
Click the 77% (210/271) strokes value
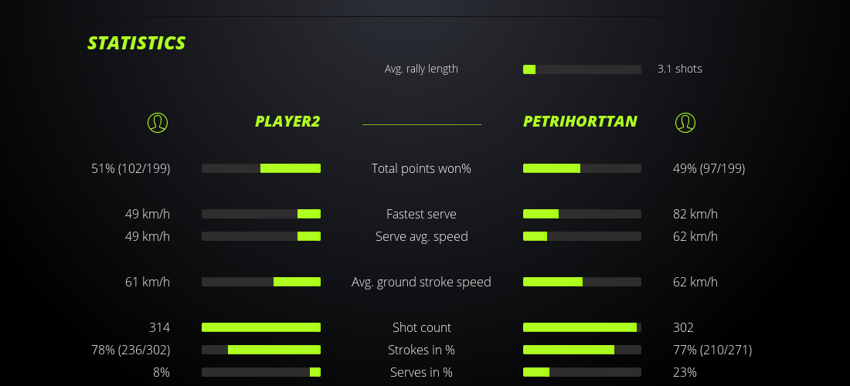(712, 350)
